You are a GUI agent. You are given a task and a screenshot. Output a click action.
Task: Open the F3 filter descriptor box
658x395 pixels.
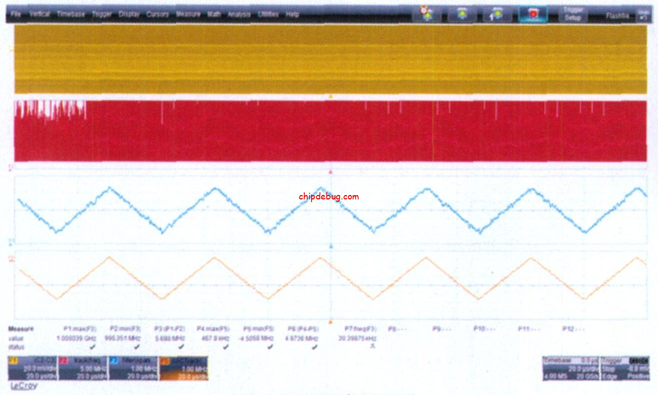(x=133, y=368)
